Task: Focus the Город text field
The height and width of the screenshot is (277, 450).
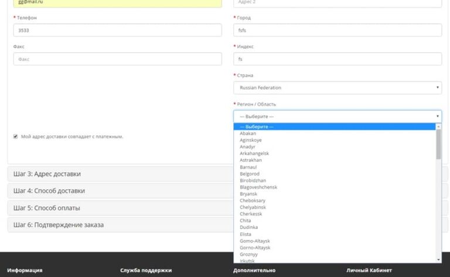Action: coord(337,30)
